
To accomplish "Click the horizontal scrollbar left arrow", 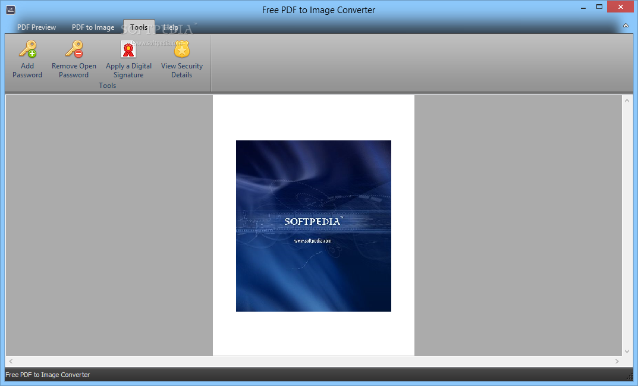I will (x=11, y=361).
